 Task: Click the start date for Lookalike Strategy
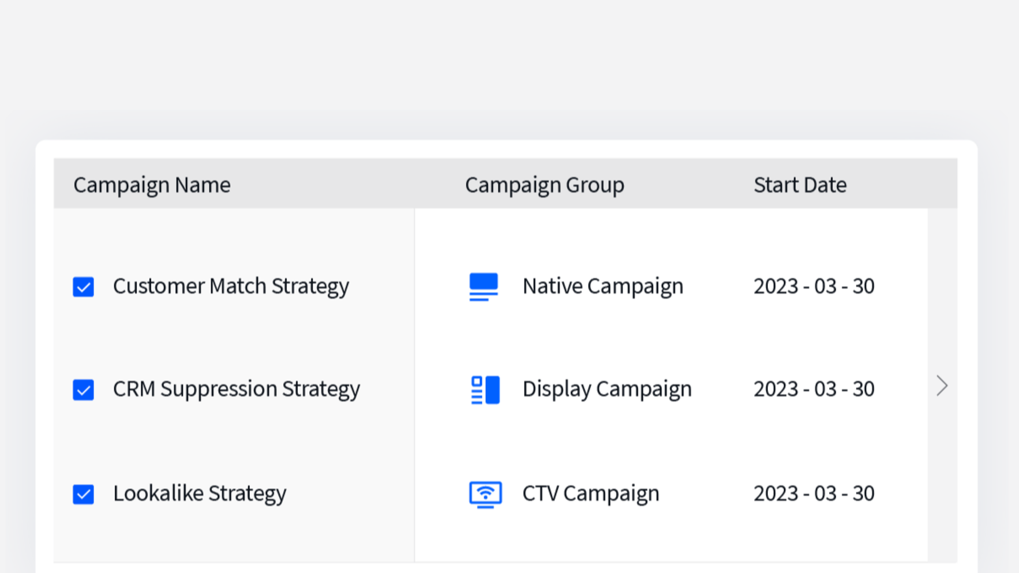coord(814,493)
